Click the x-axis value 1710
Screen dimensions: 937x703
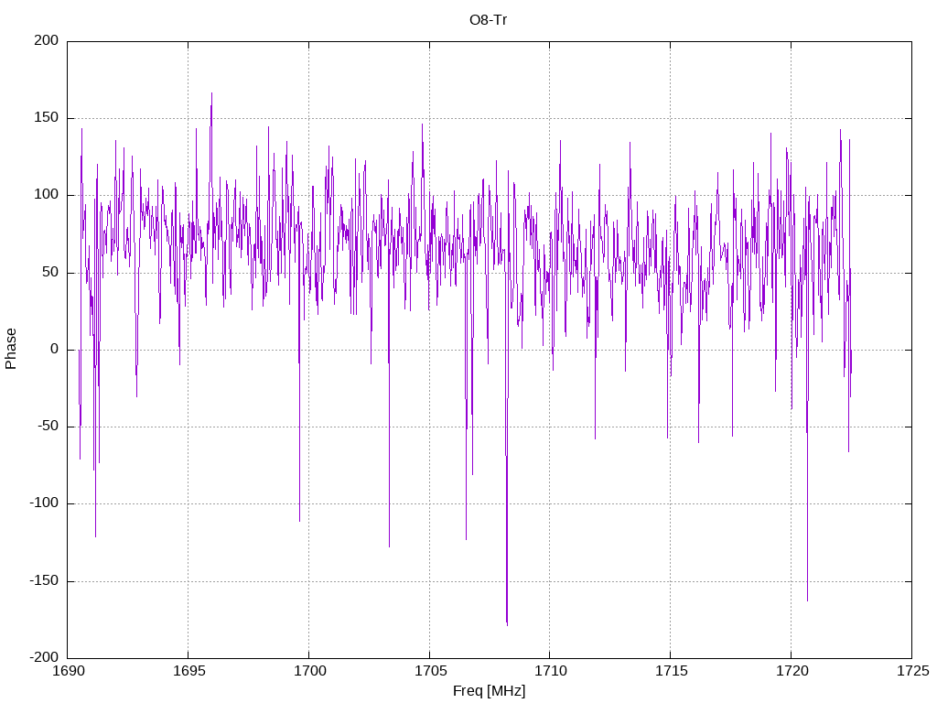550,671
